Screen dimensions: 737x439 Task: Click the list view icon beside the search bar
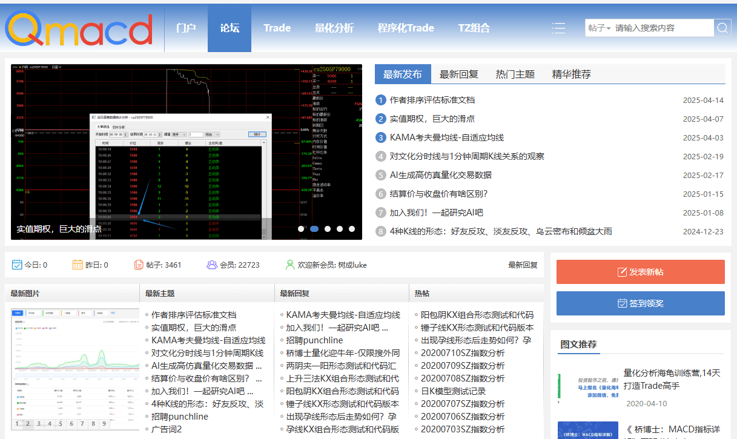click(x=558, y=27)
